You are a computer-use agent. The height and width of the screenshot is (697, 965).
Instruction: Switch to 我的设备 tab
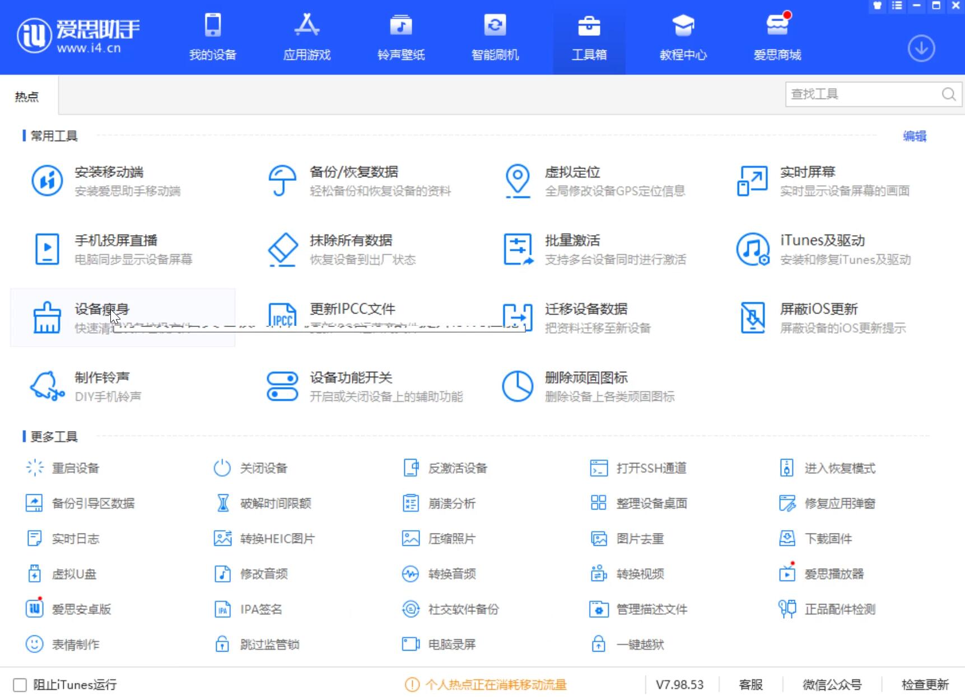pyautogui.click(x=213, y=37)
